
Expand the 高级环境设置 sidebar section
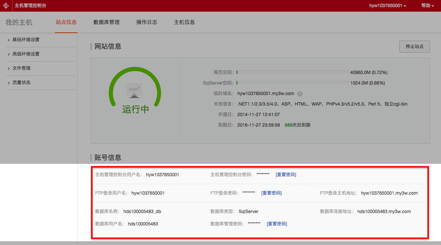tap(26, 54)
